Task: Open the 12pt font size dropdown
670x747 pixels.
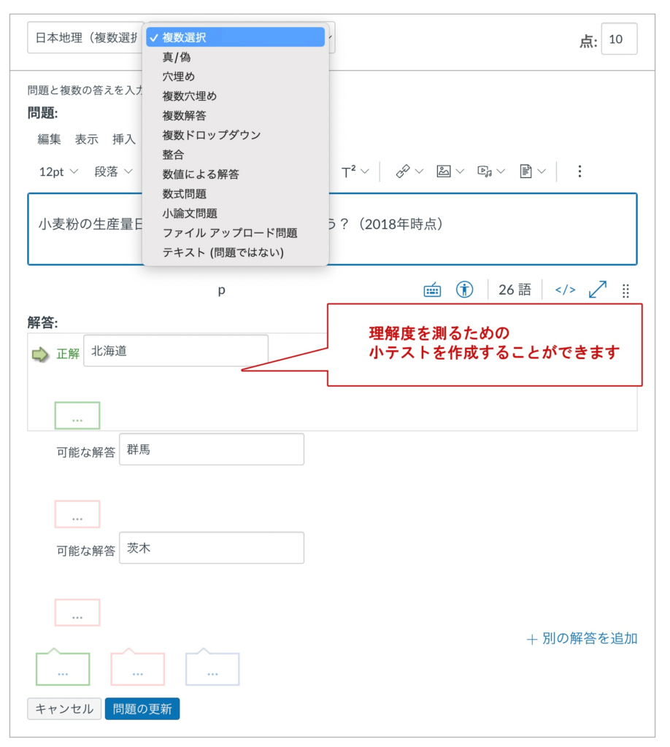Action: 58,171
